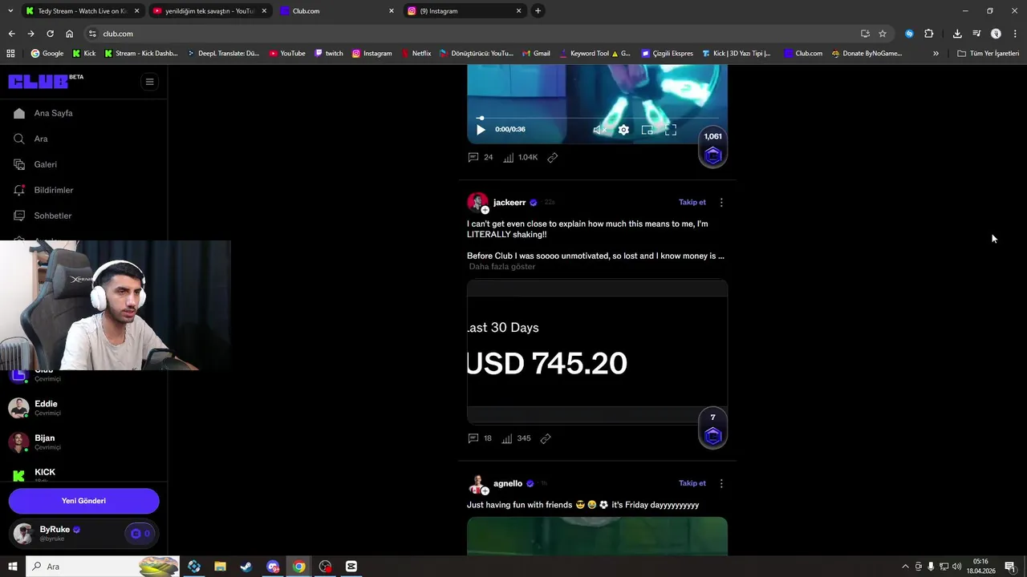
Task: Follow agnello with Takip et
Action: pos(692,483)
